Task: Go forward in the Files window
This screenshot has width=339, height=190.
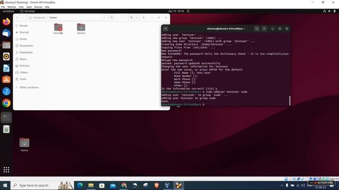Action: 23,17
